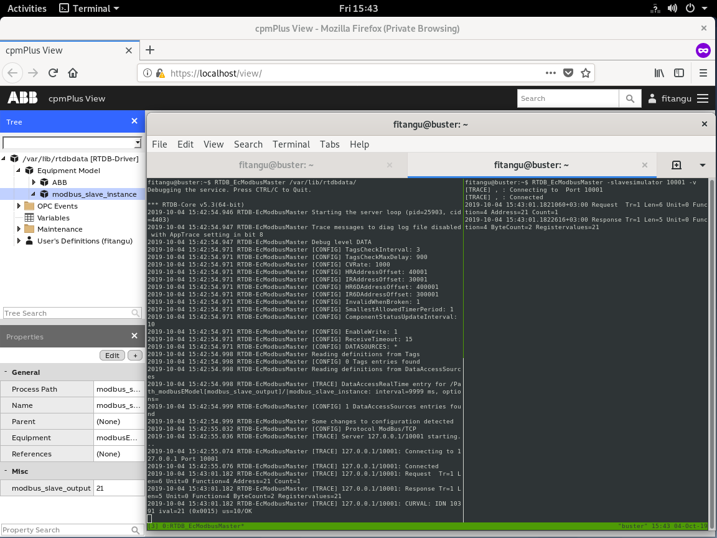Click the ABB logo
This screenshot has height=538, width=717.
(22, 98)
